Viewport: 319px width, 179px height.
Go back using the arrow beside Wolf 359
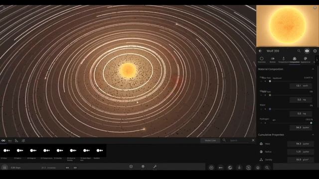tap(260, 51)
